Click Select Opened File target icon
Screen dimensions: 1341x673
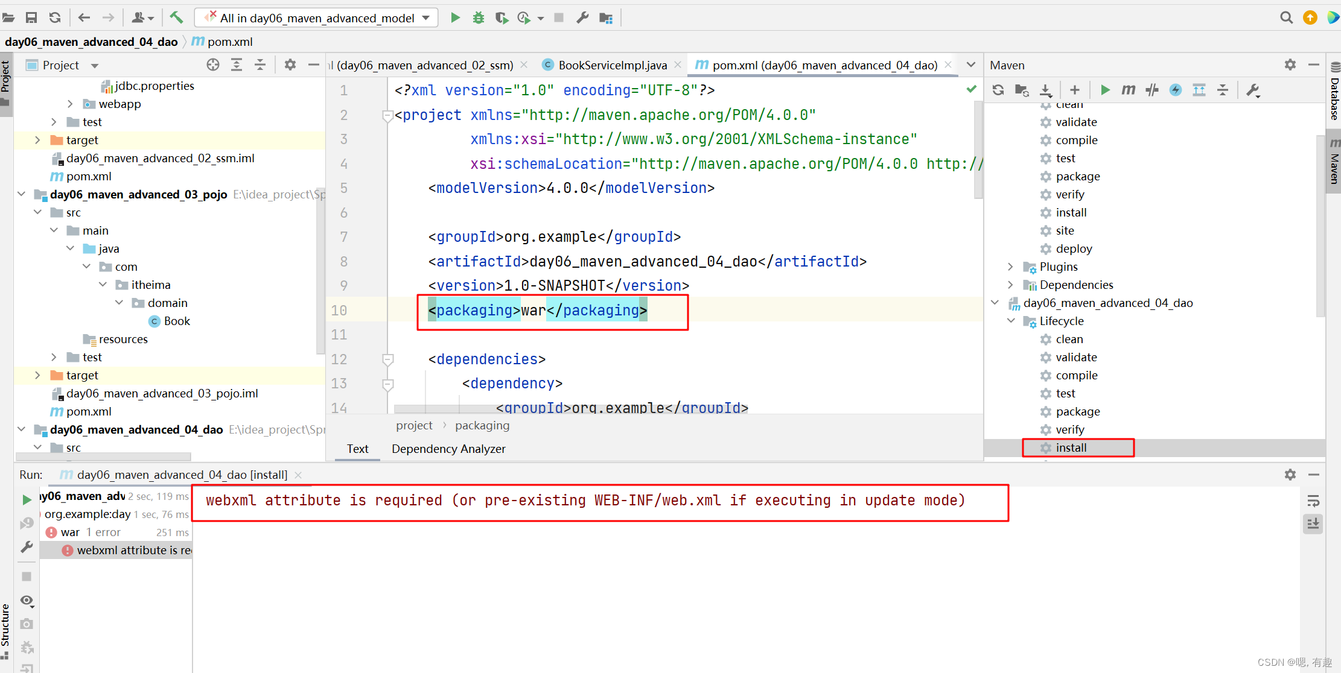[x=212, y=65]
